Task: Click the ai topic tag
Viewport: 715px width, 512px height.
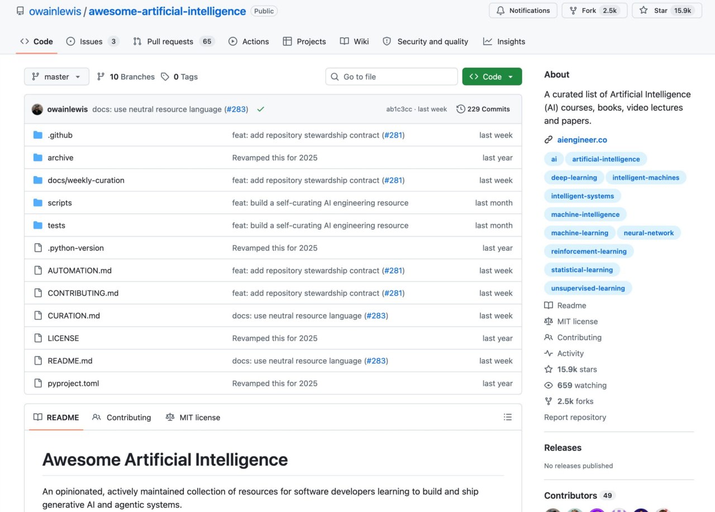Action: pos(554,159)
